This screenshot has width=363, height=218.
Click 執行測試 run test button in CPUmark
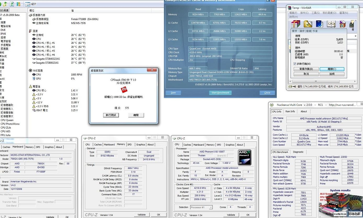click(x=111, y=115)
